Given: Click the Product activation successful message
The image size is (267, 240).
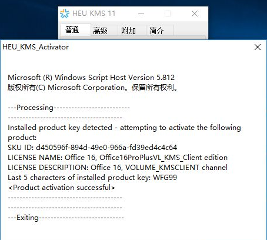Looking at the screenshot, I should click(62, 188).
